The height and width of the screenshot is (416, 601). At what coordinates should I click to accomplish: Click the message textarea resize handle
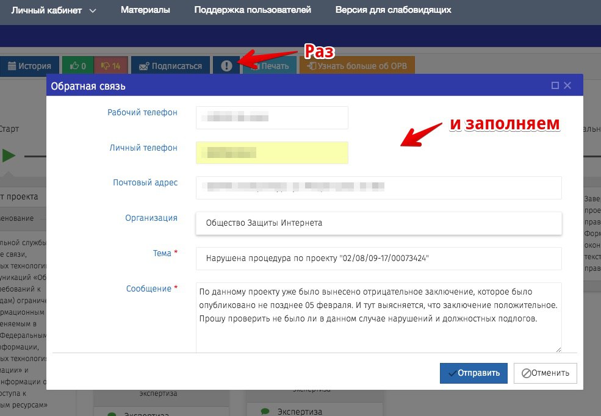[558, 350]
